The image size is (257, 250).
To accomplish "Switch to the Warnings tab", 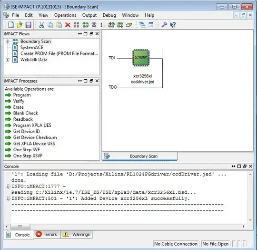I will click(76, 234).
